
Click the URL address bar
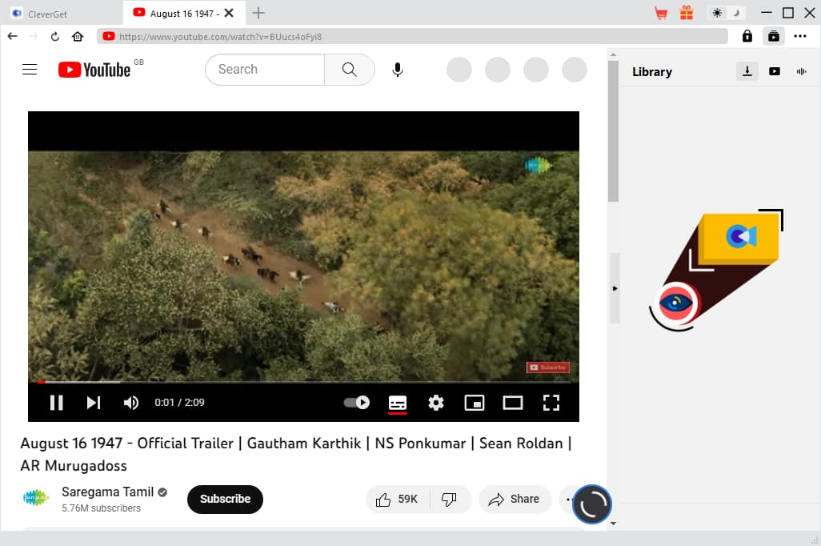412,37
